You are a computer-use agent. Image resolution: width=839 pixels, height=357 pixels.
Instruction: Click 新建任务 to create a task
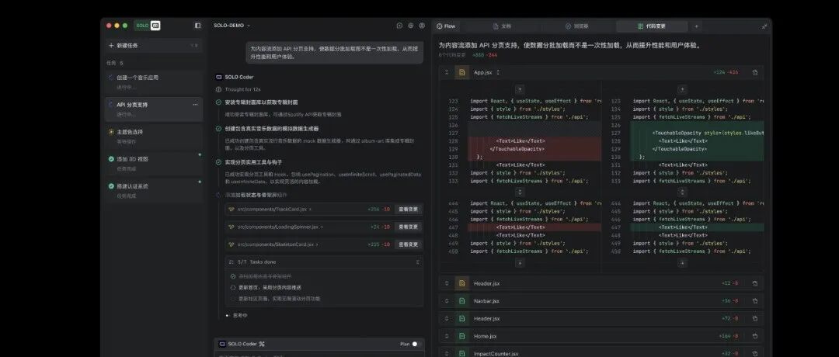[154, 46]
